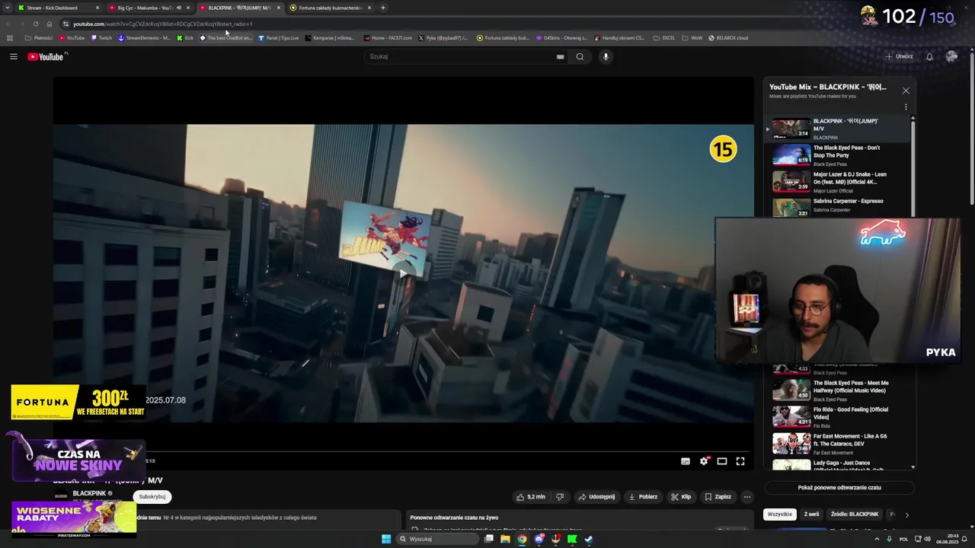The height and width of the screenshot is (548, 975).
Task: Play Lady Gaga Just Dance from playlist
Action: coord(838,464)
